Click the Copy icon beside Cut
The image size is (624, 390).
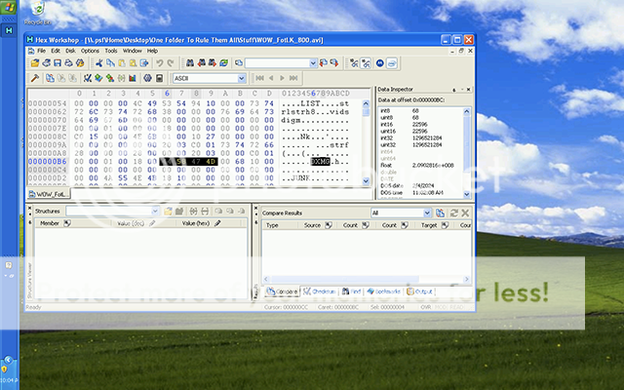tap(110, 62)
